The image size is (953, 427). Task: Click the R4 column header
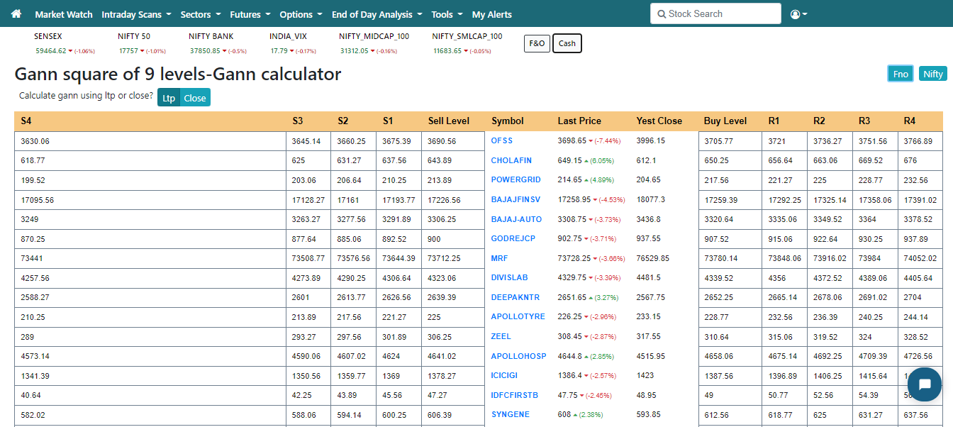(910, 121)
